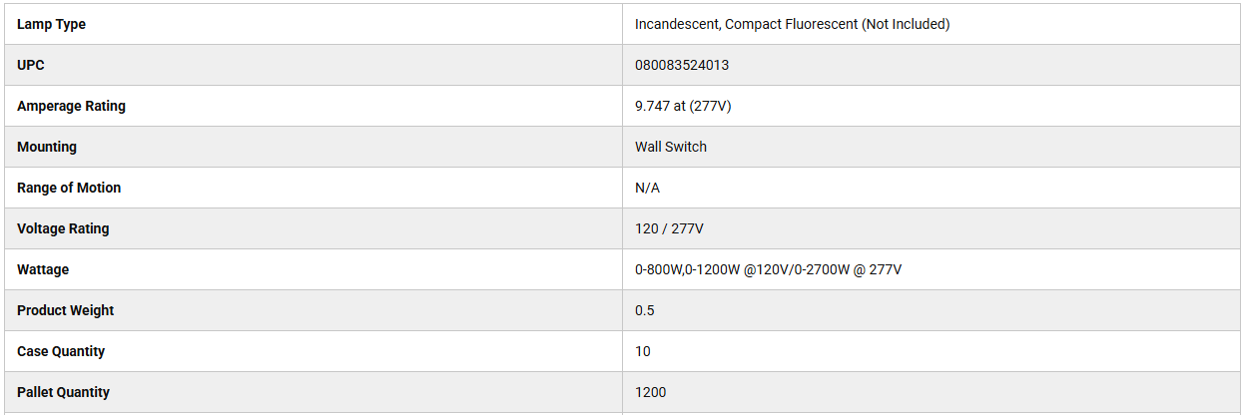Select the 120 / 277V value
1245x415 pixels.
coord(669,228)
